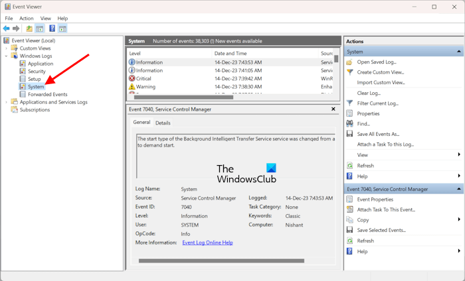This screenshot has width=465, height=281.
Task: Click the Refresh icon under System actions
Action: (349, 166)
